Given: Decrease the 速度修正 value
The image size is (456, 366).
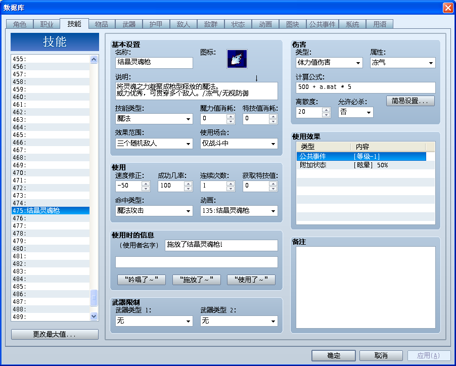Looking at the screenshot, I should (146, 189).
